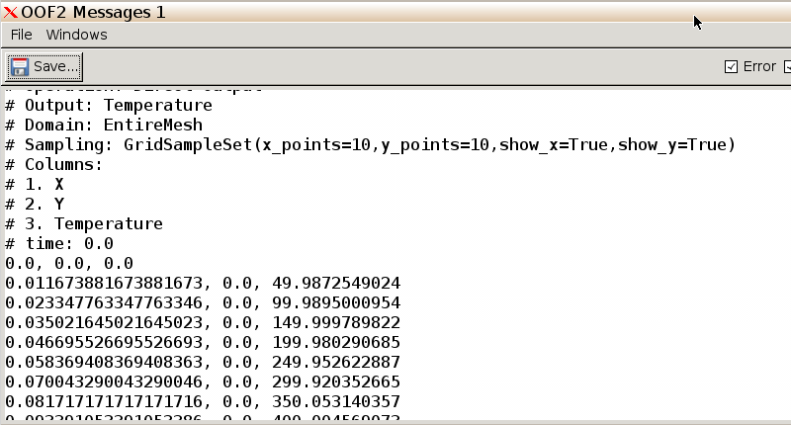Click the X value 0.046695526695526693

(105, 342)
